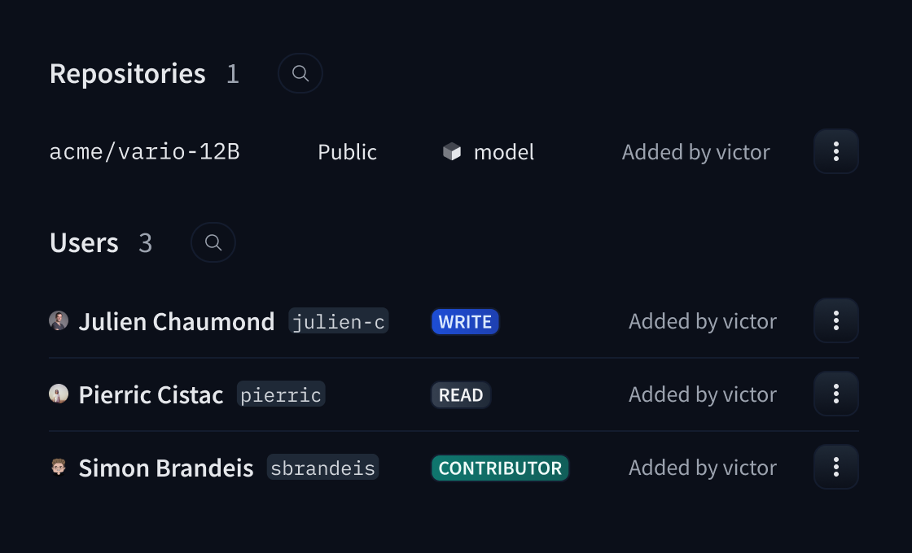Click Julien Chaumond's avatar
The image size is (912, 553).
coord(59,320)
